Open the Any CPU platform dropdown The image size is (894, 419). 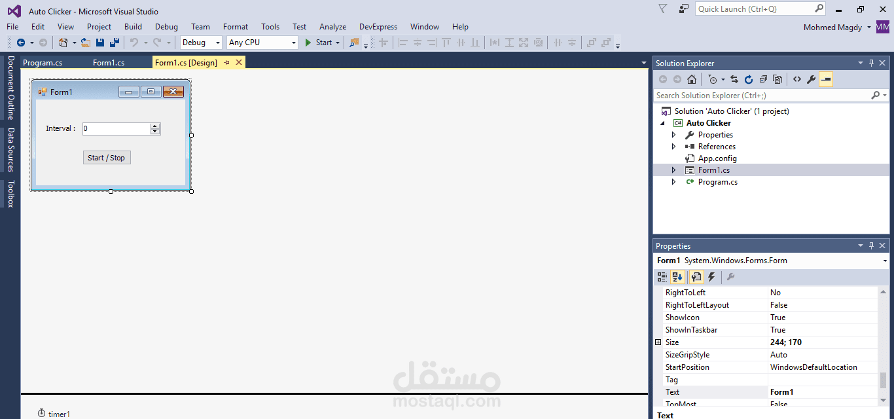pyautogui.click(x=293, y=43)
